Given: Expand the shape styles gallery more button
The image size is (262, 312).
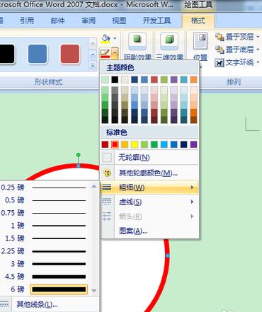Looking at the screenshot, I should click(x=93, y=66).
